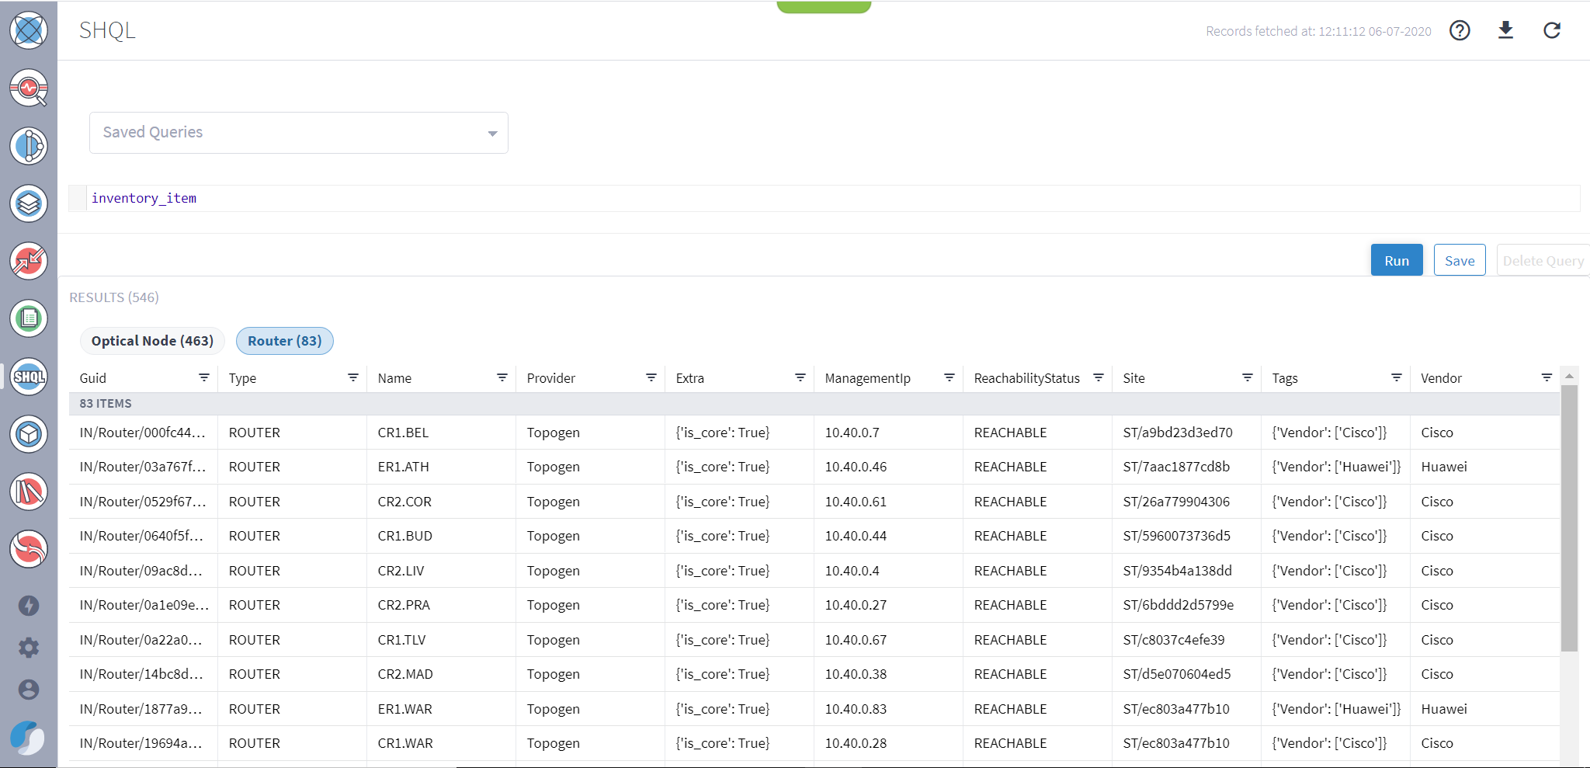The width and height of the screenshot is (1590, 768).
Task: Open the cube-shaped tool below SHQL
Action: pyautogui.click(x=28, y=434)
